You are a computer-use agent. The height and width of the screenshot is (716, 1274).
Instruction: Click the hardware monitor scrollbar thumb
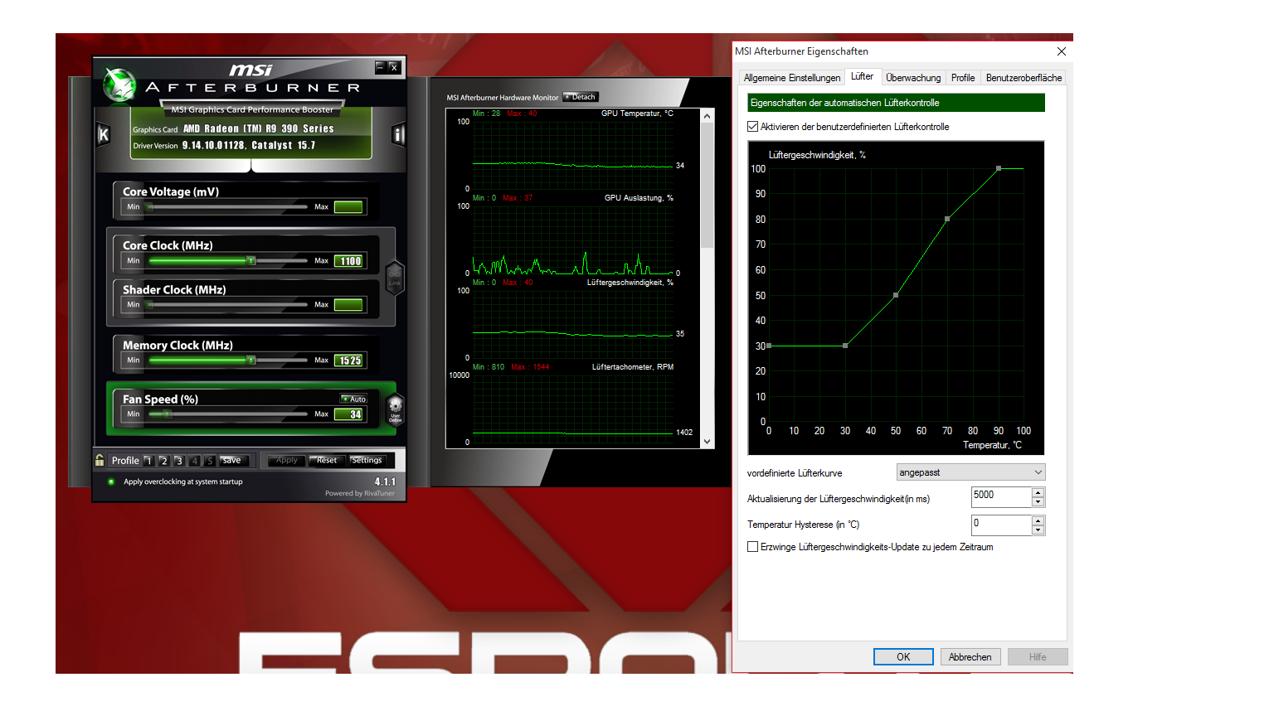pyautogui.click(x=708, y=184)
